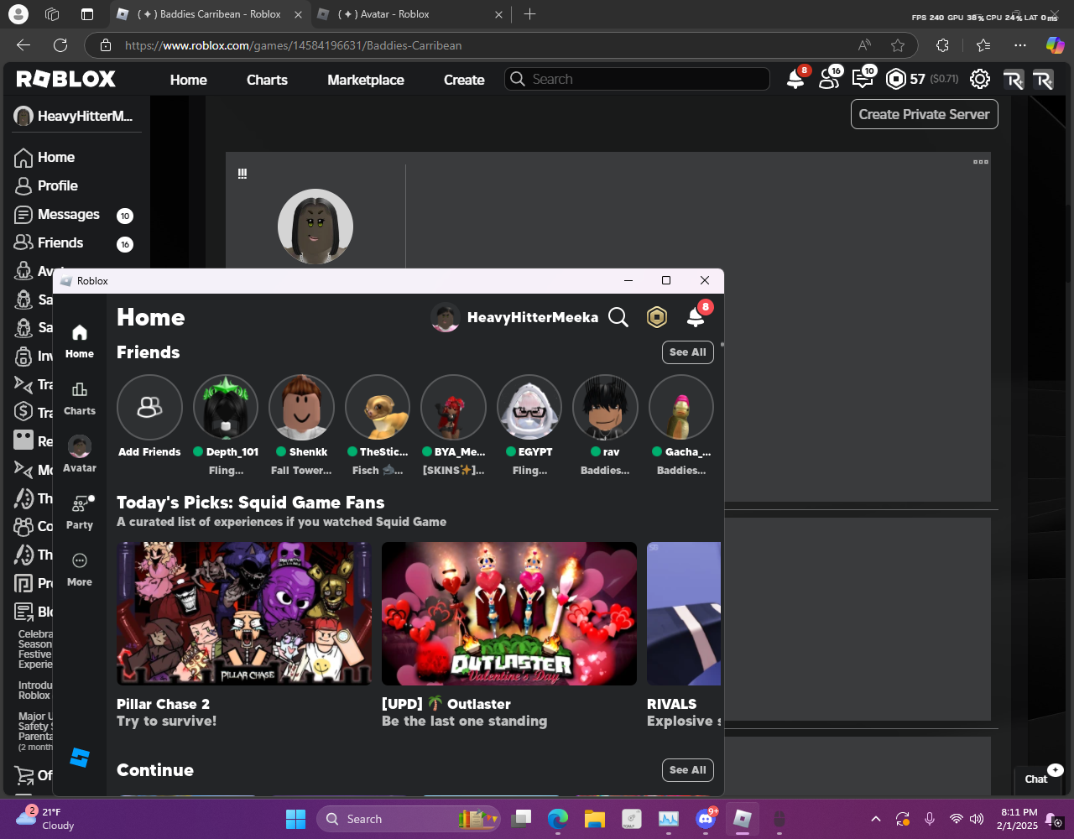Open the browser extensions puzzle icon
The image size is (1074, 839).
tap(942, 45)
